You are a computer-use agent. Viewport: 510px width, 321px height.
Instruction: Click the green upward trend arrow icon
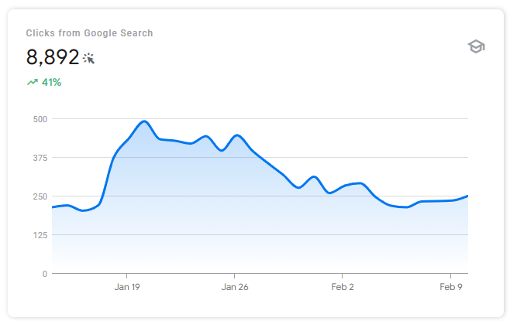point(32,82)
